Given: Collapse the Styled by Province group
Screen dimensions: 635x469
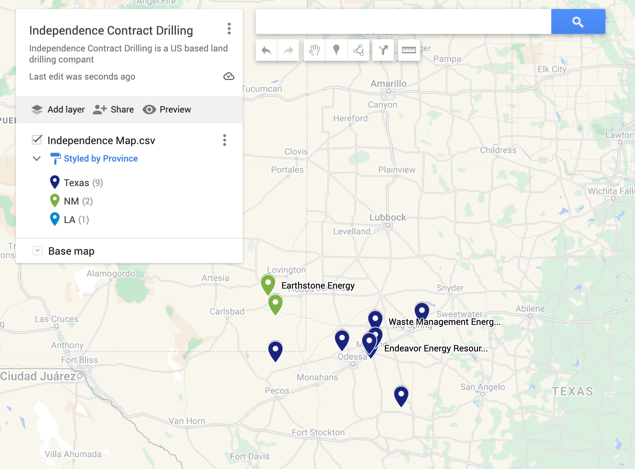Looking at the screenshot, I should coord(36,158).
